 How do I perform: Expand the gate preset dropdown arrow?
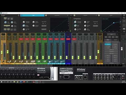click(68, 15)
